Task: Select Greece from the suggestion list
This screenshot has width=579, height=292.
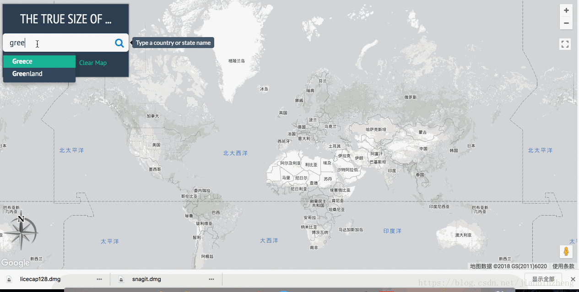Action: pyautogui.click(x=39, y=61)
